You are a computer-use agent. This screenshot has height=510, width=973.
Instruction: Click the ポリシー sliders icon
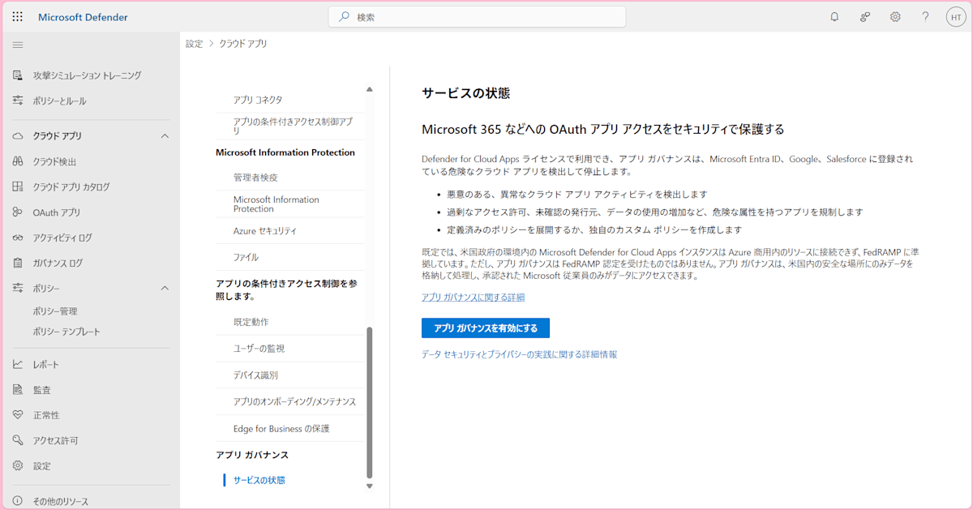pos(18,288)
